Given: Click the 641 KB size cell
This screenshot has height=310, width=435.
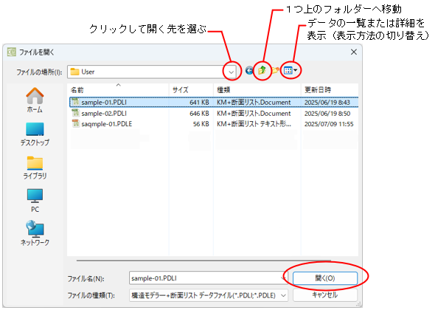Looking at the screenshot, I should tap(199, 102).
